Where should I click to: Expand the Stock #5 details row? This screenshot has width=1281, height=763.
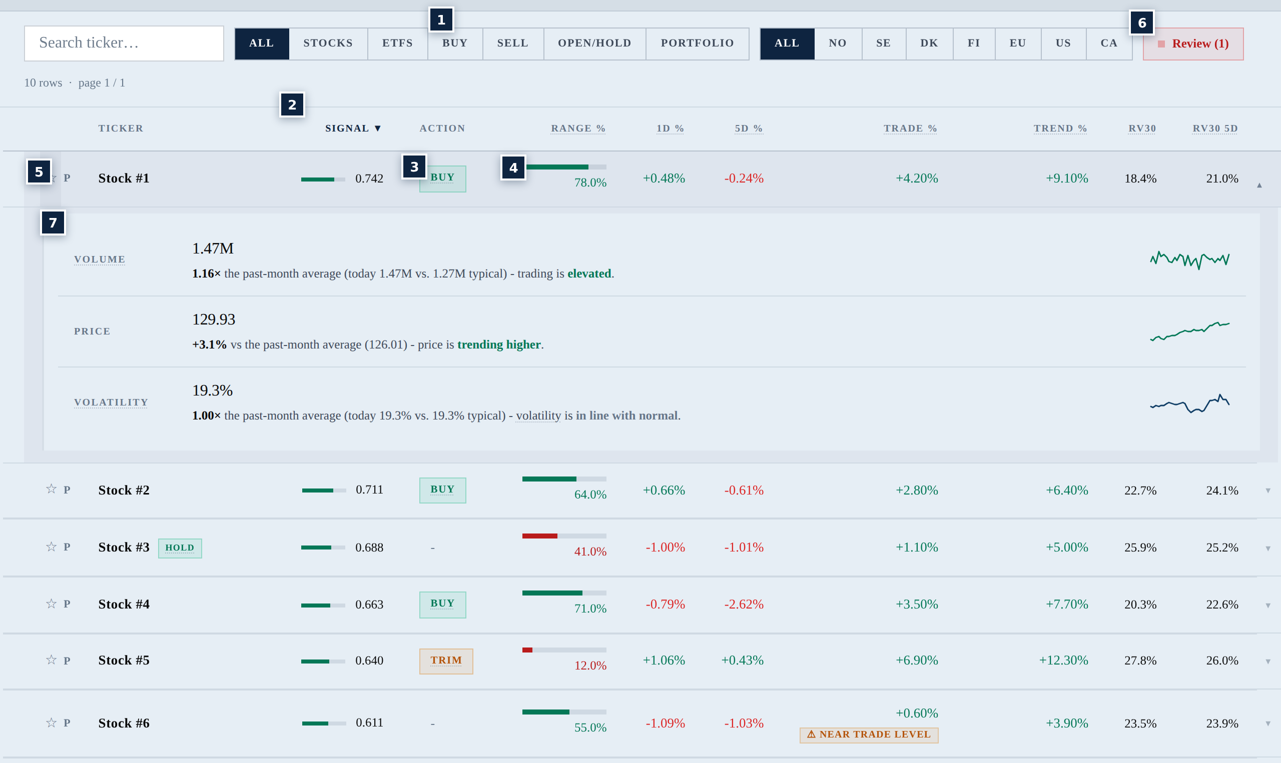tap(1267, 661)
